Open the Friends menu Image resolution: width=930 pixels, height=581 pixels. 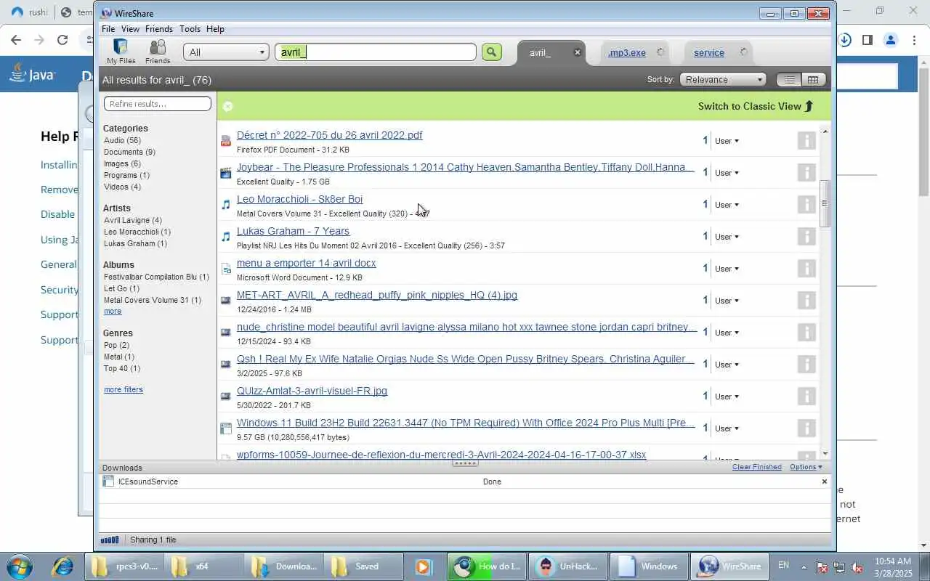159,29
